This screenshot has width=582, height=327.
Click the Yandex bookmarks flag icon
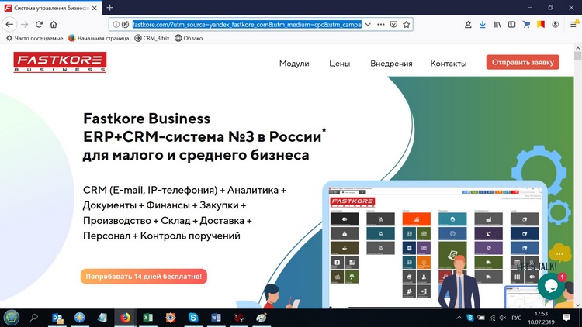(541, 25)
